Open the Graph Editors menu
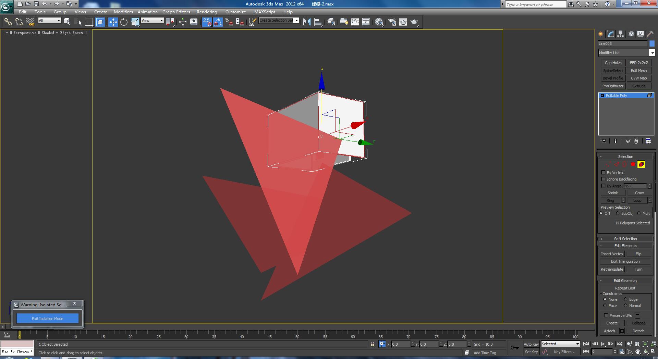 point(176,12)
